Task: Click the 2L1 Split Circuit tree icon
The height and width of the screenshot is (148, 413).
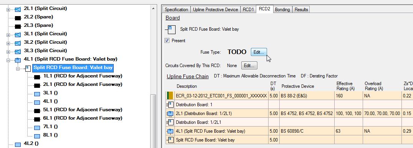Action: [18, 10]
